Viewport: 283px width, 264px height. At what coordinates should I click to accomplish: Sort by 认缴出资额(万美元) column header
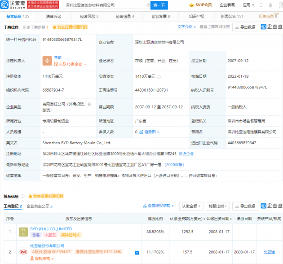click(x=187, y=219)
